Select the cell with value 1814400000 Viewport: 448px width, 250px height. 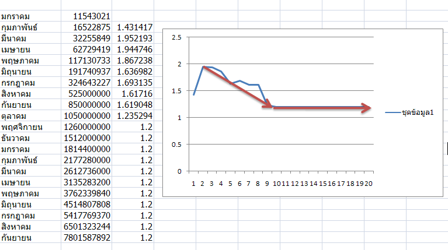86,149
